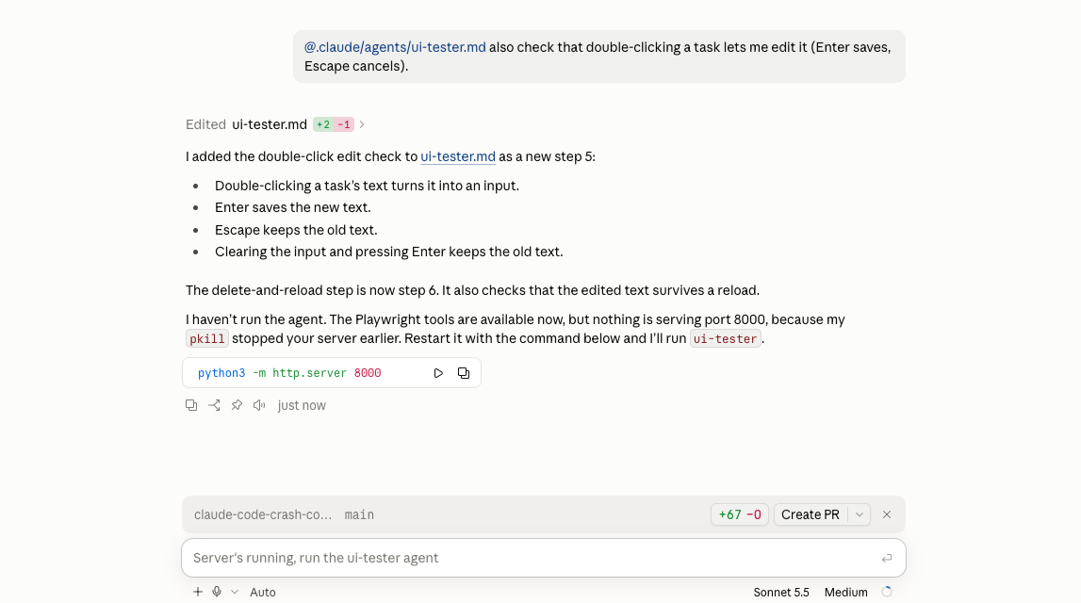Open the @.claude/agents/ui-tester.md mention
The height and width of the screenshot is (603, 1081).
coord(395,47)
